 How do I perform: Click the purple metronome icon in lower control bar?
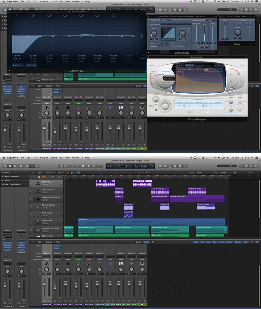[x=185, y=166]
